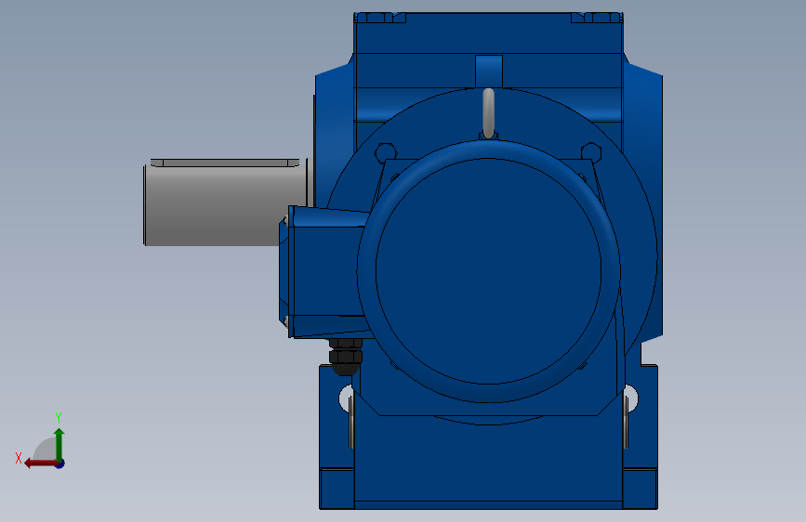Click the blue origin ball of the triad
Viewport: 806px width, 522px height.
(60, 463)
